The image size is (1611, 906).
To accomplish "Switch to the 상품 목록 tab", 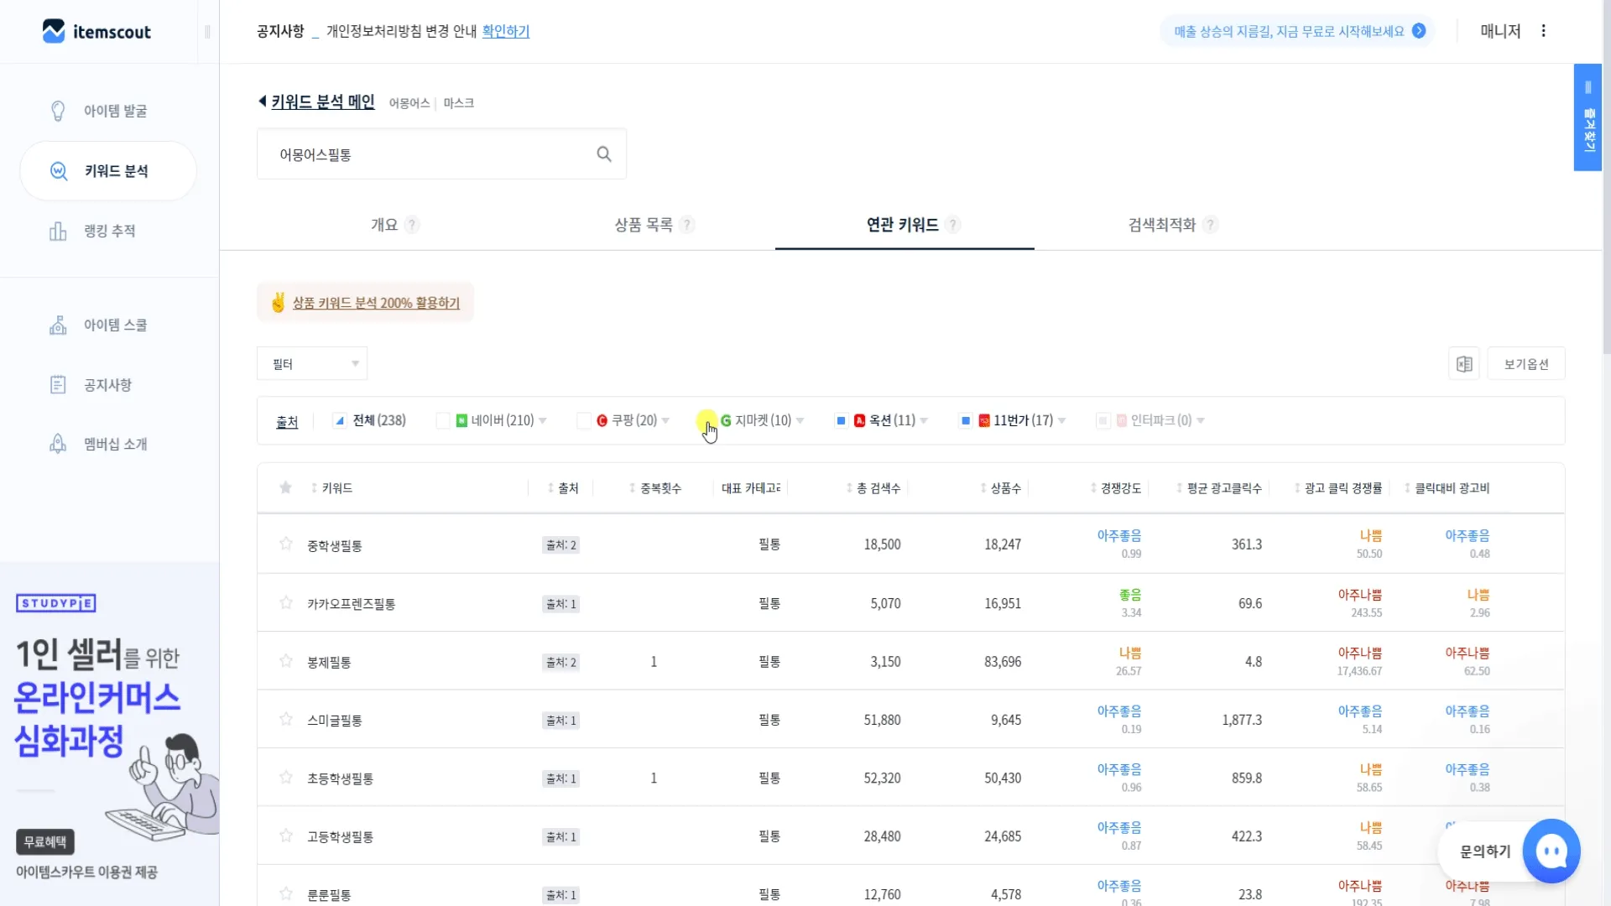I will point(643,225).
